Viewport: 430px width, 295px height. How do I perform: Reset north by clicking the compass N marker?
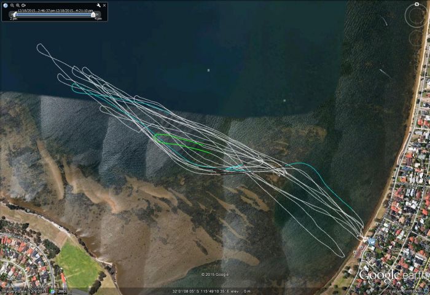416,5
